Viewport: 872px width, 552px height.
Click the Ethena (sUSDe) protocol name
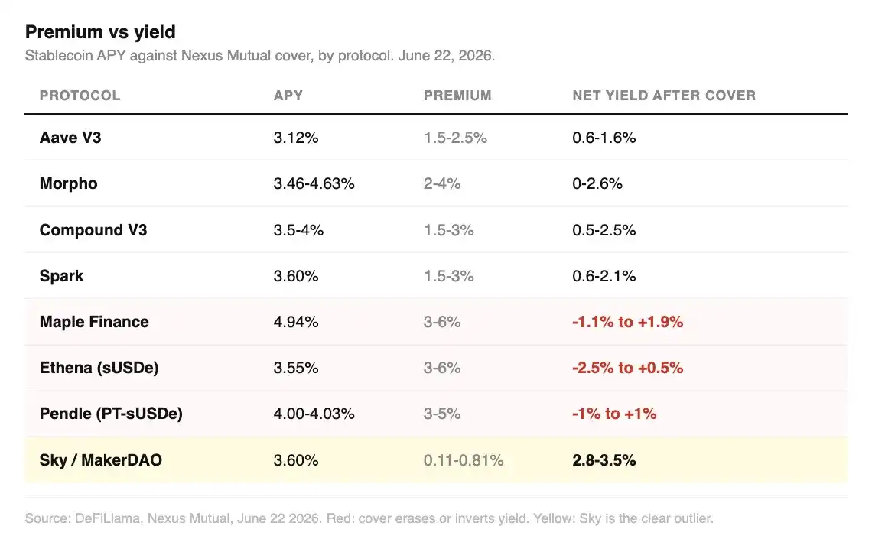tap(99, 368)
